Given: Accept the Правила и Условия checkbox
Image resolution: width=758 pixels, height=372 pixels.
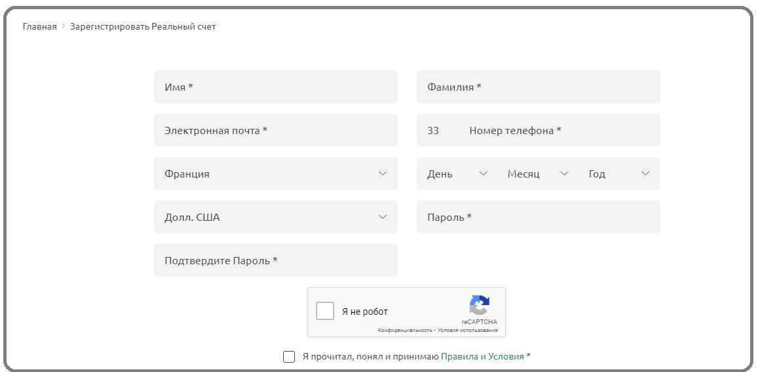Looking at the screenshot, I should 289,357.
